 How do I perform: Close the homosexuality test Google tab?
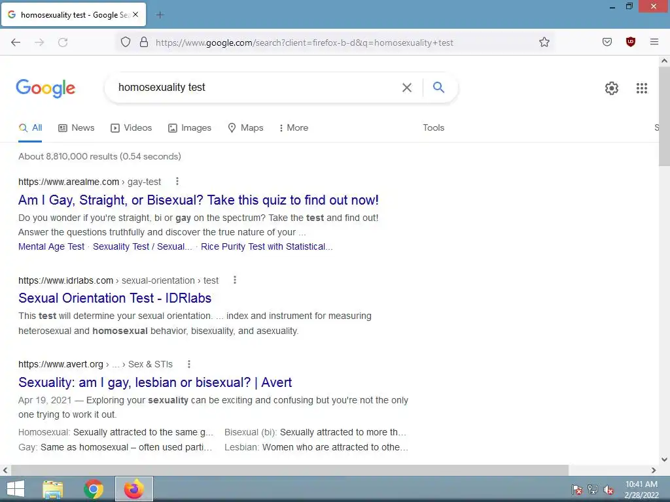[135, 14]
